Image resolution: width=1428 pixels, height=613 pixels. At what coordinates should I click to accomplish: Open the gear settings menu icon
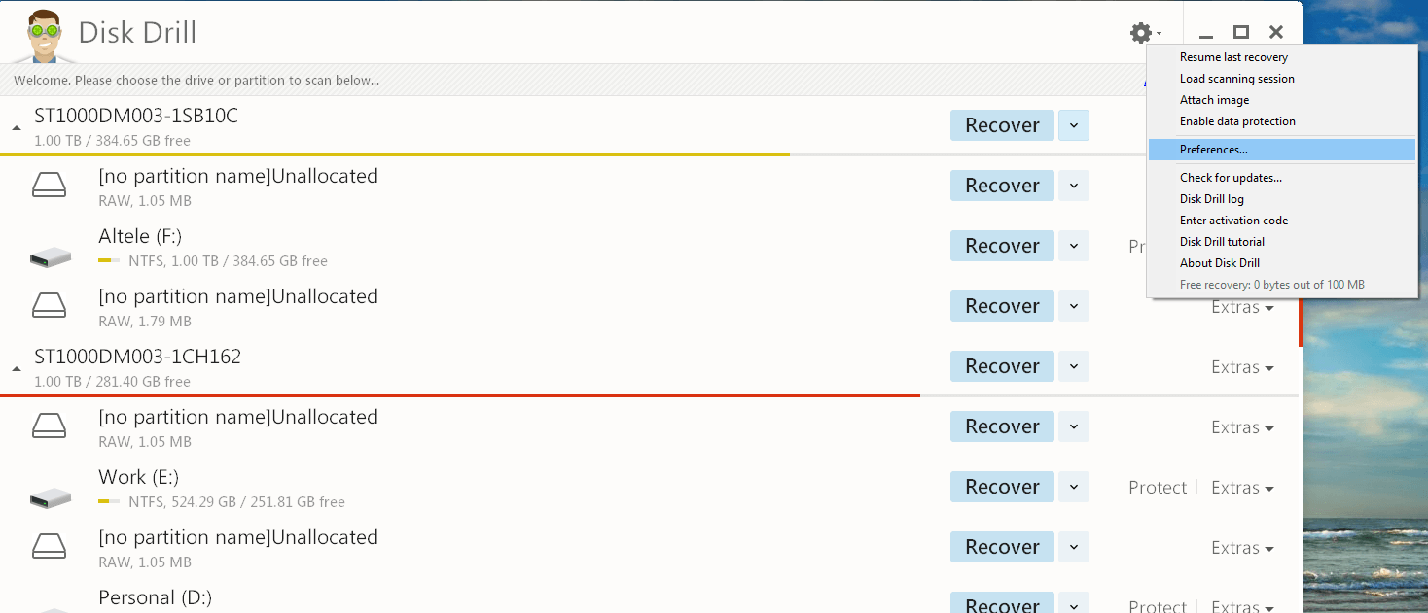(1141, 33)
